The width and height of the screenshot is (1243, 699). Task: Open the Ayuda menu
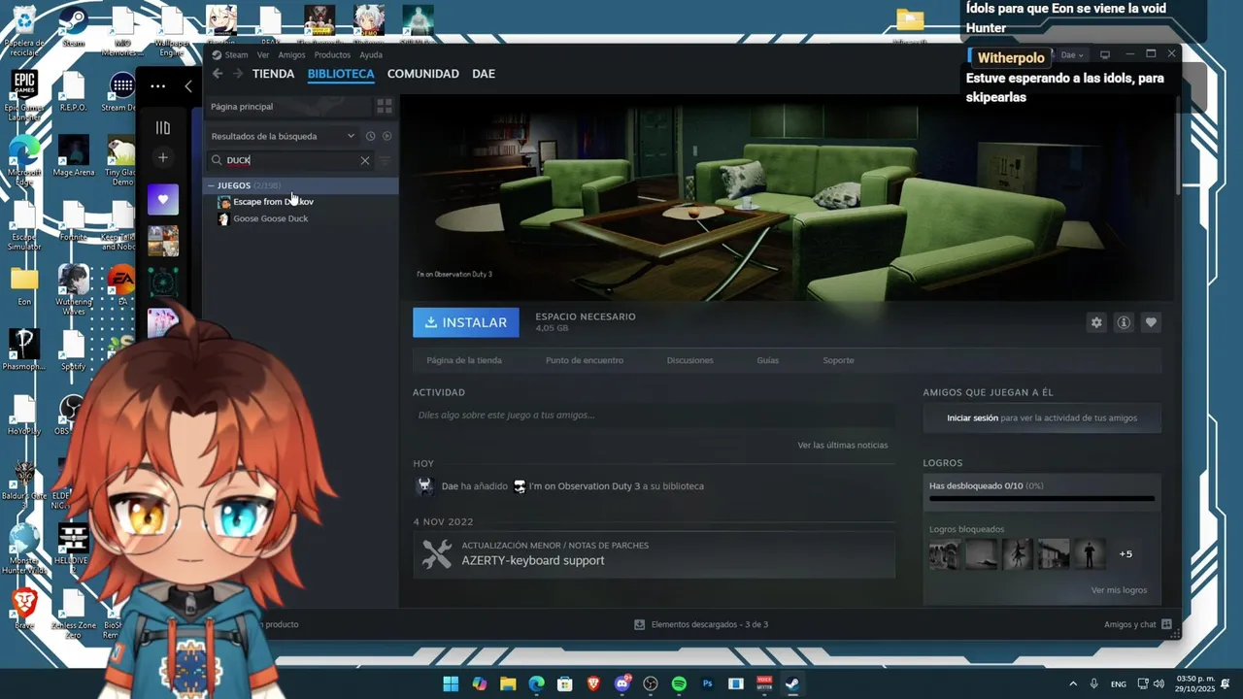pos(371,55)
